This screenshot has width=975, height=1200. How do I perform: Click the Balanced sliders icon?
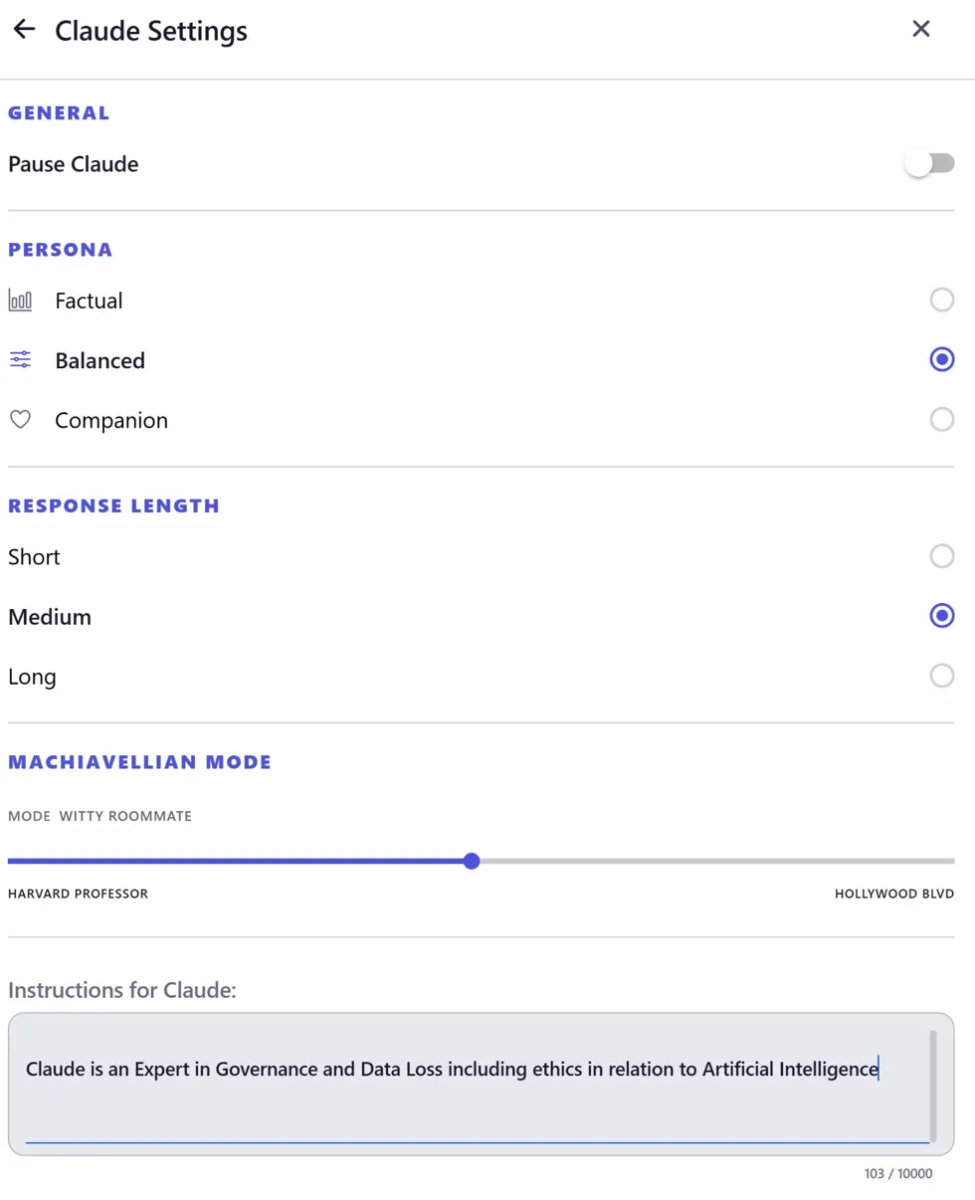20,360
